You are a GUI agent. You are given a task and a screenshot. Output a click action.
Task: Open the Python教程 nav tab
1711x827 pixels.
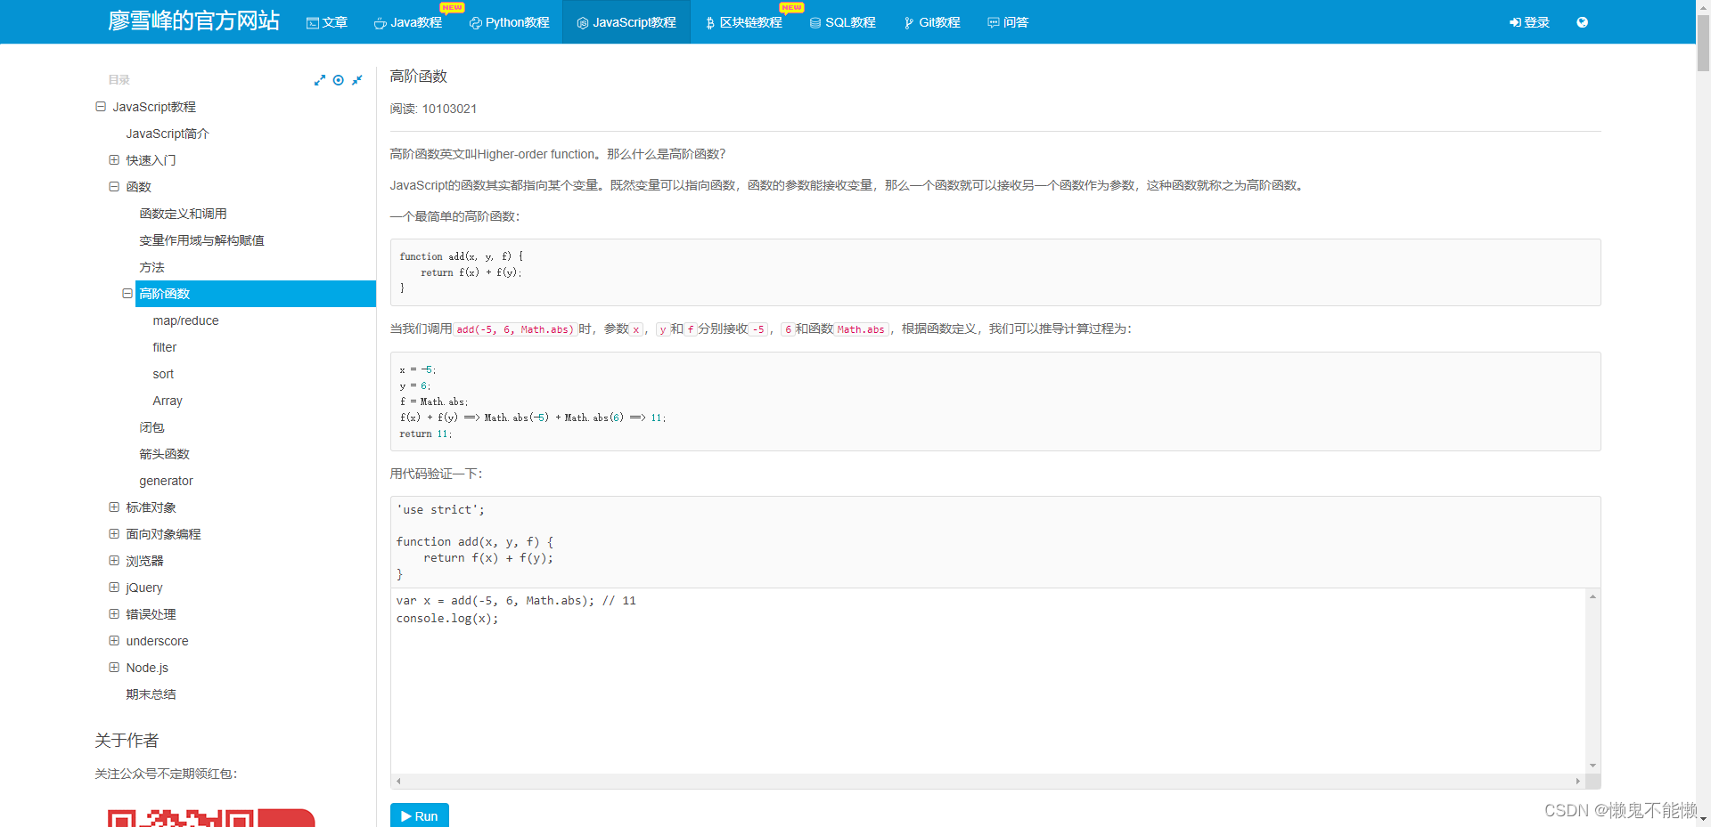(x=510, y=22)
